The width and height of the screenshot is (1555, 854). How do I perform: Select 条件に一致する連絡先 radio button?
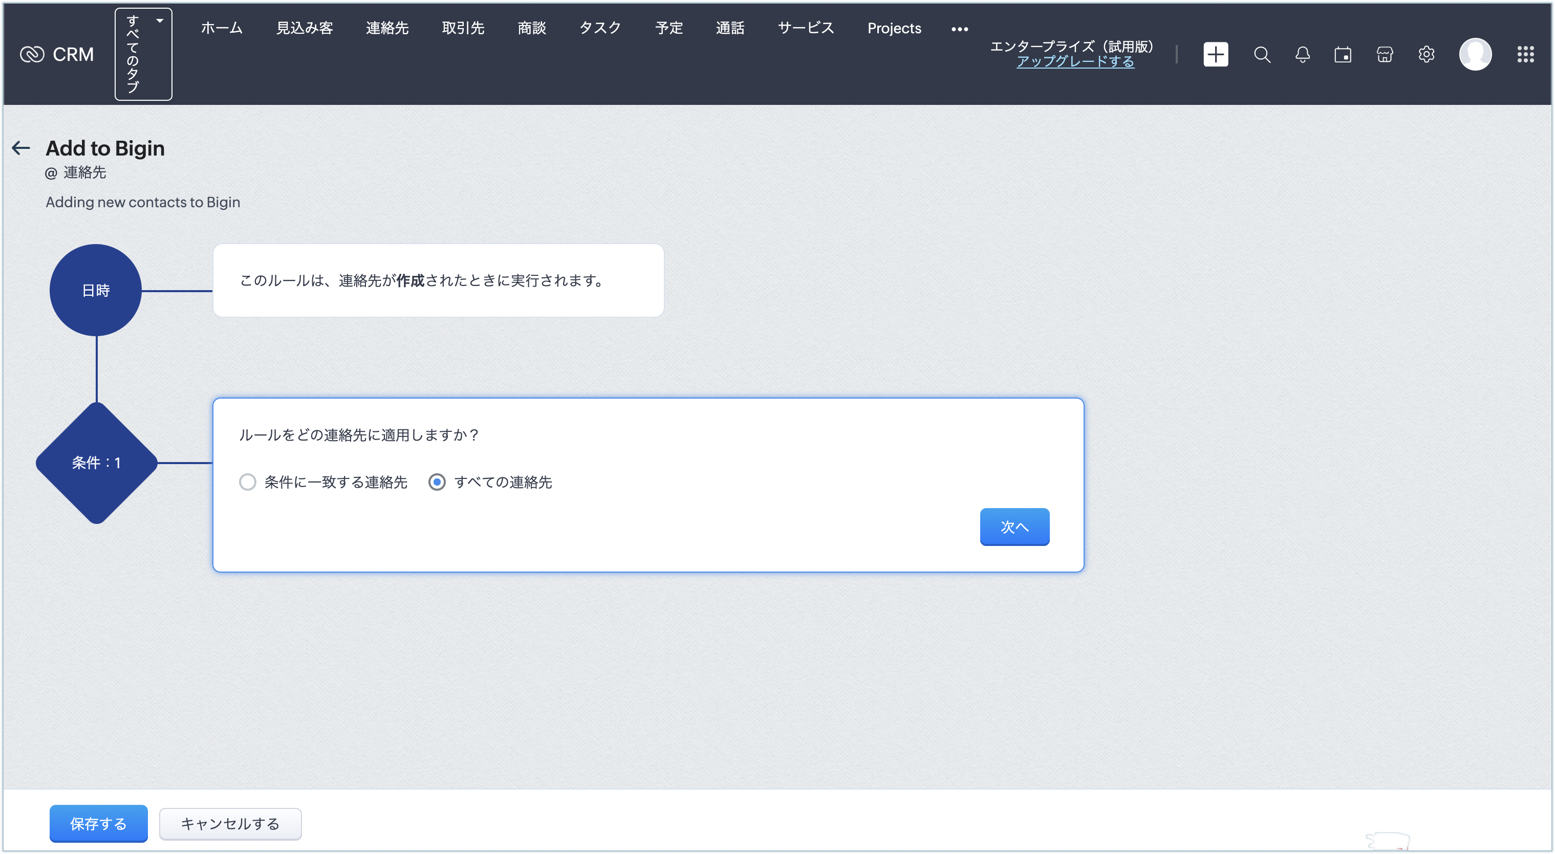pyautogui.click(x=248, y=481)
